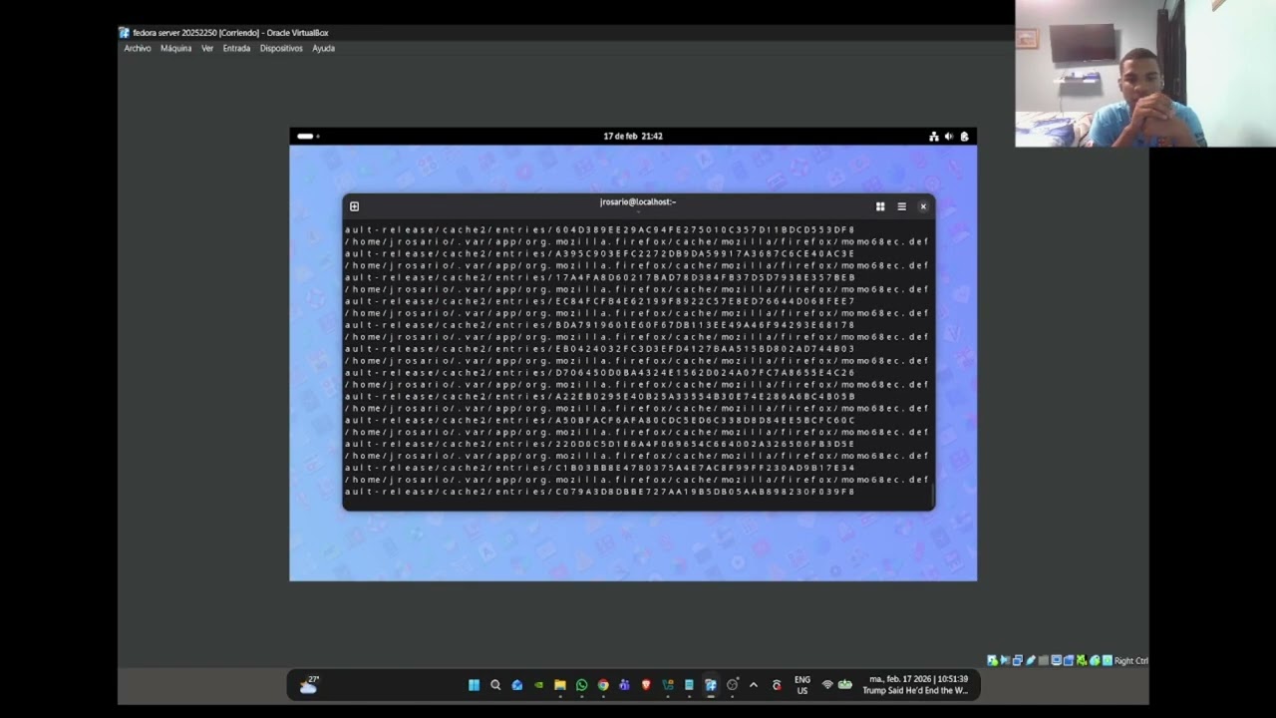Click the new tab button in terminal
This screenshot has height=718, width=1276.
click(x=354, y=206)
